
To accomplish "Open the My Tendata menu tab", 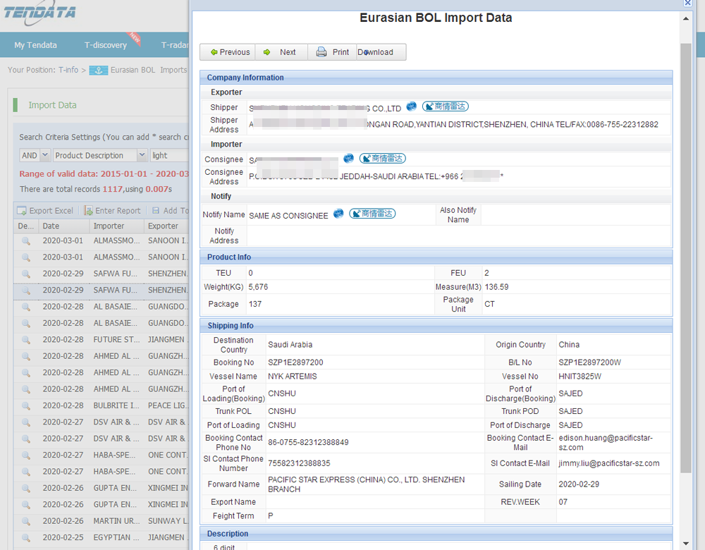I will click(x=35, y=45).
